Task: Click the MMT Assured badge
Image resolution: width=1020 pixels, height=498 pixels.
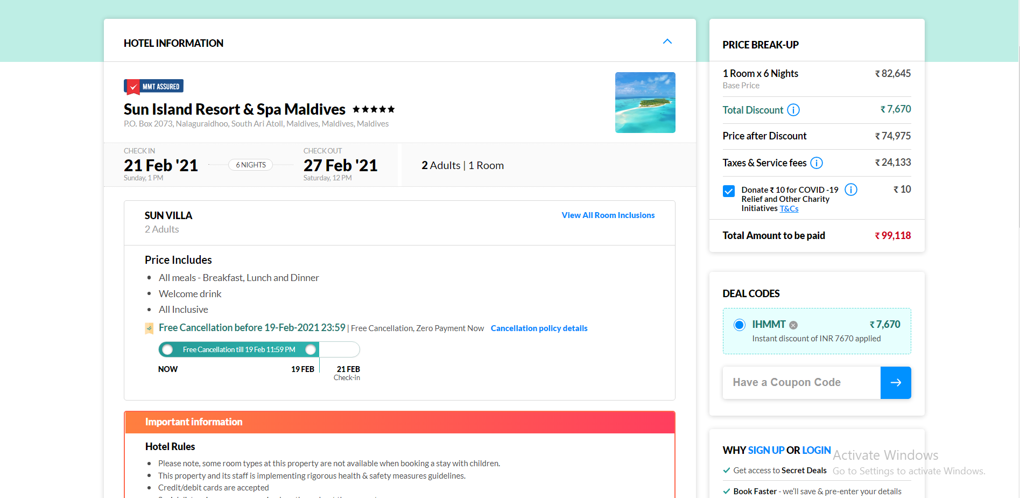Action: pyautogui.click(x=154, y=86)
